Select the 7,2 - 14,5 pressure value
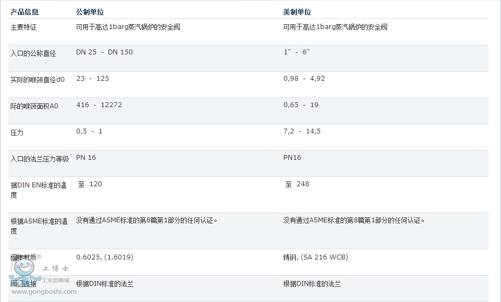 click(302, 131)
